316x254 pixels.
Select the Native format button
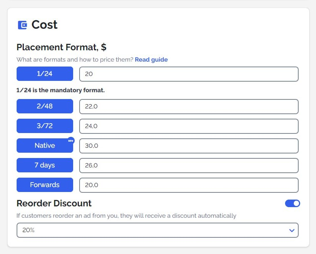coord(45,146)
